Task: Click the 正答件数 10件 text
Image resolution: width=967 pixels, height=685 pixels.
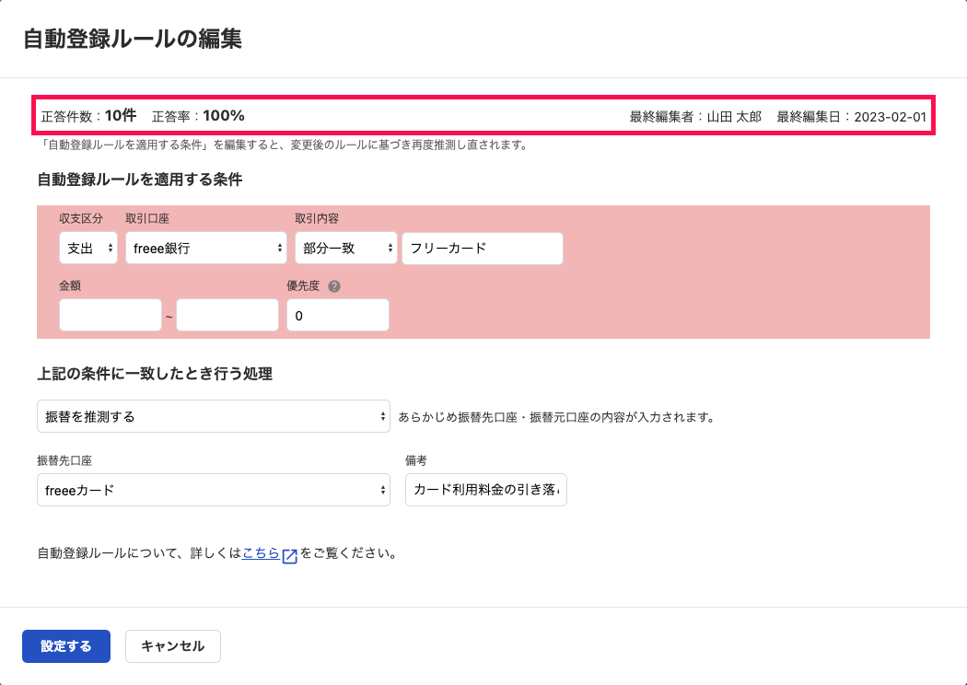Action: 88,116
